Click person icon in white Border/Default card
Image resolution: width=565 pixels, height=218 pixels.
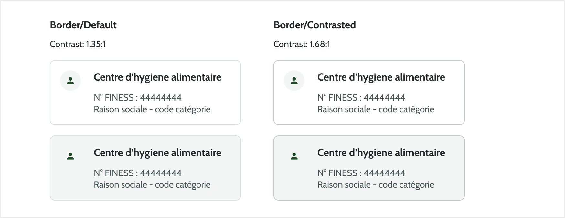[x=70, y=81]
